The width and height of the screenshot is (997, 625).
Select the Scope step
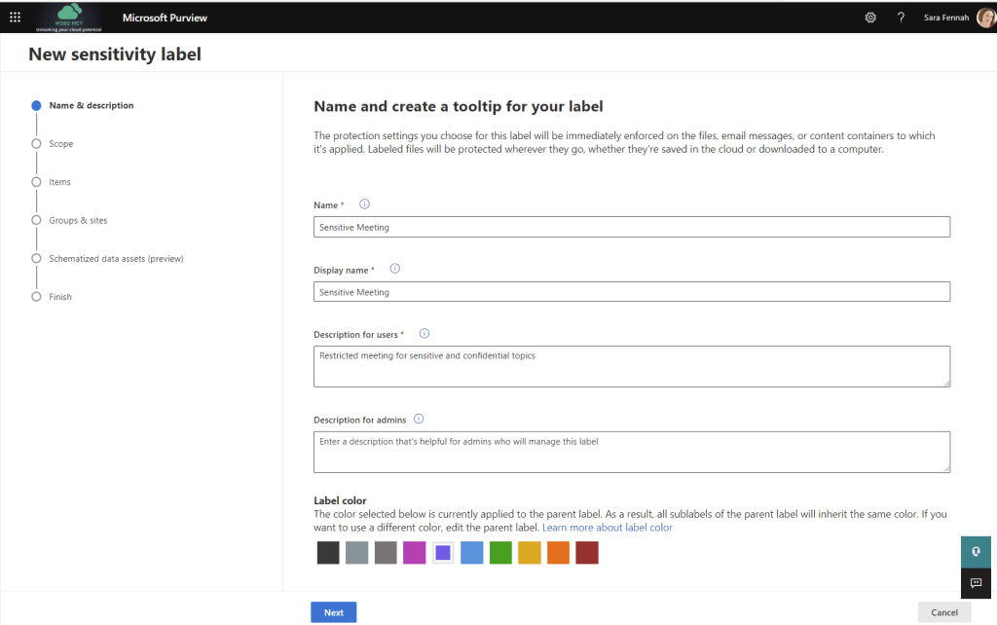[x=61, y=143]
